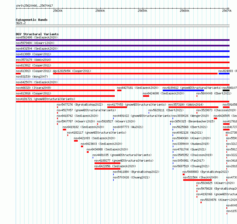This screenshot has width=237, height=224.
Task: Click nsv4190612 (gnomADStructuralVariants) label
Action: point(192,88)
